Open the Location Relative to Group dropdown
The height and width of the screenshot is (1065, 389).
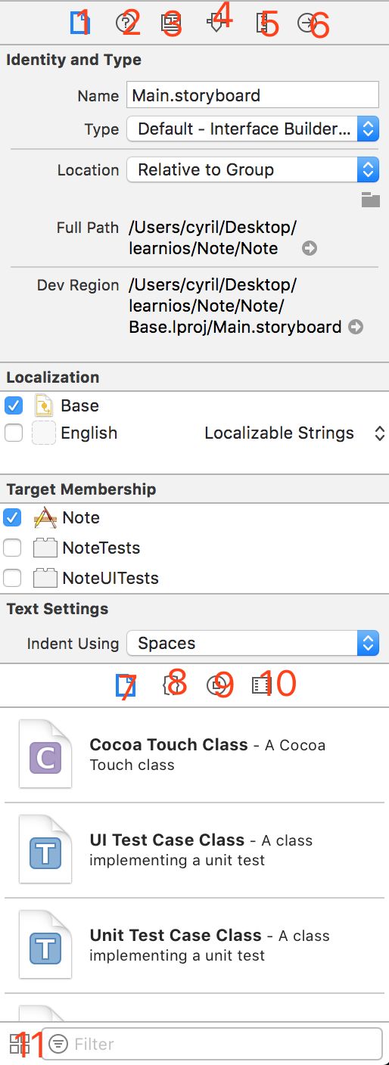[x=252, y=169]
